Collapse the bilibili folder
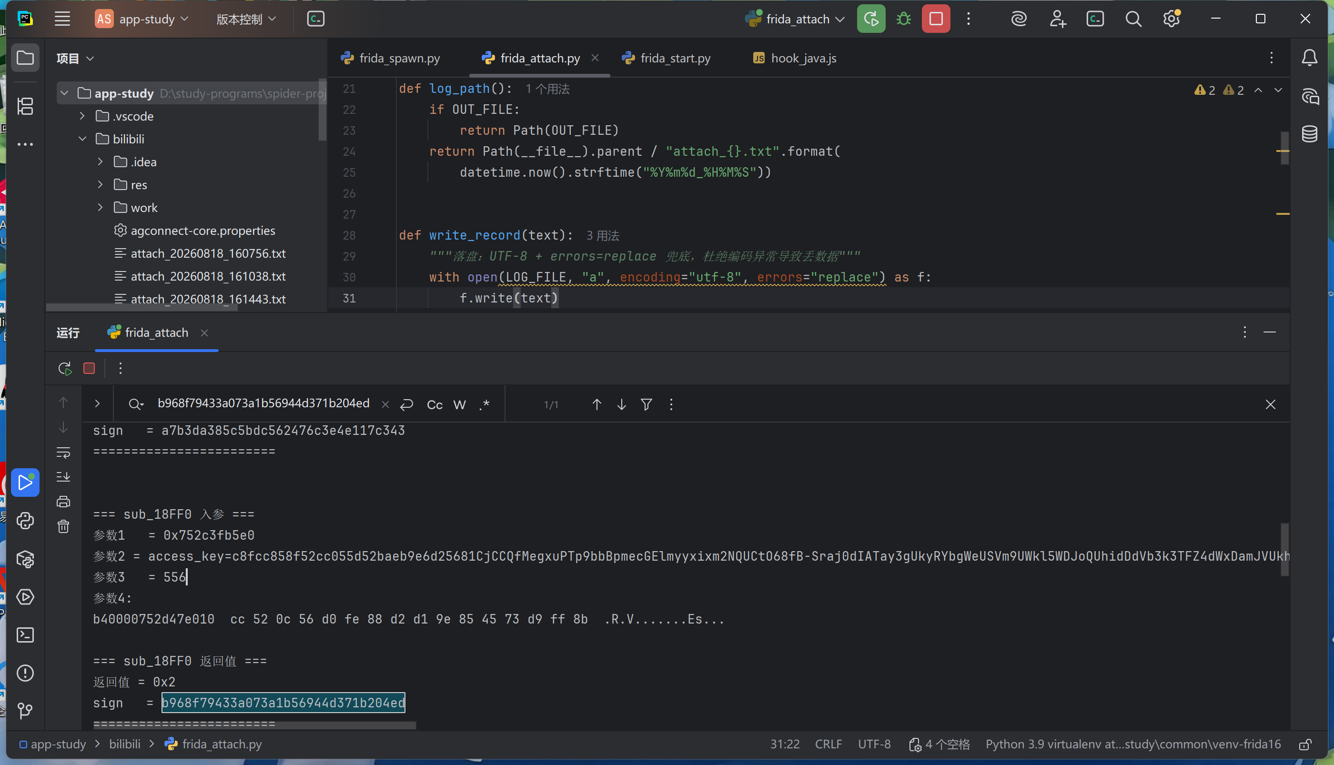The image size is (1334, 765). (x=82, y=139)
